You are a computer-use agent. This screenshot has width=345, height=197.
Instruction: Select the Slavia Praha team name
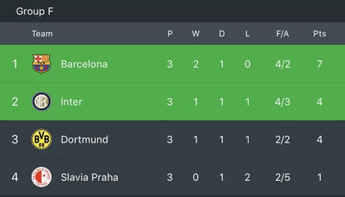[x=90, y=177]
